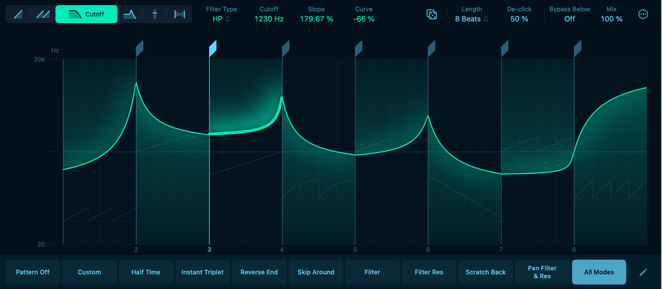Click the Slope 179.67 % value
This screenshot has width=662, height=289.
[x=316, y=19]
